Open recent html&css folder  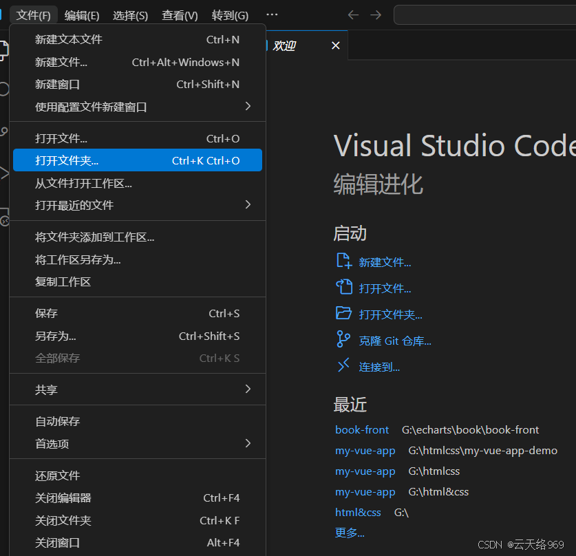[358, 512]
